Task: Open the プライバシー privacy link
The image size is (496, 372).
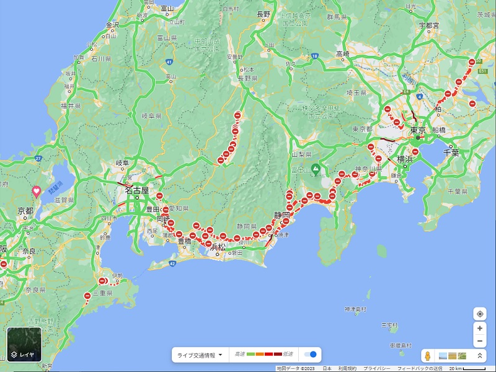Action: pyautogui.click(x=375, y=368)
